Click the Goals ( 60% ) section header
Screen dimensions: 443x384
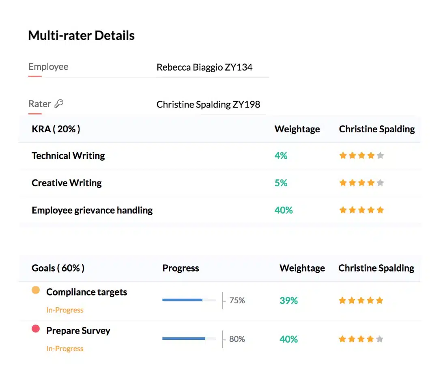(58, 268)
